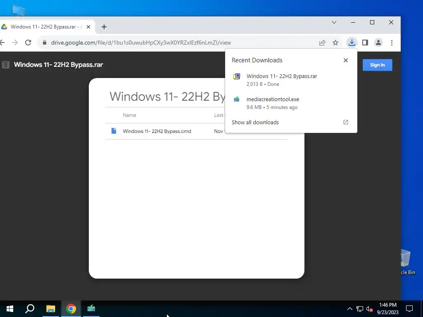
Task: Click the Google Drive favicon on the tab
Action: (4, 27)
